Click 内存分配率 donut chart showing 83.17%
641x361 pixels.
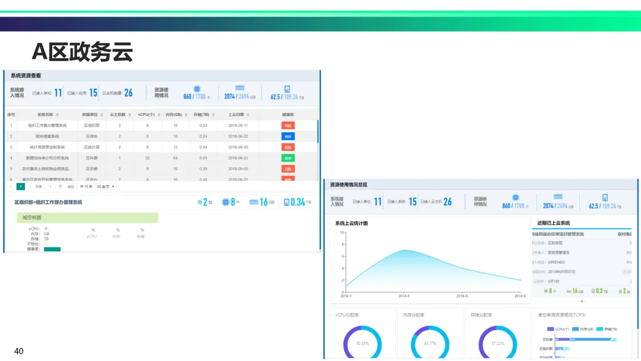tap(430, 343)
